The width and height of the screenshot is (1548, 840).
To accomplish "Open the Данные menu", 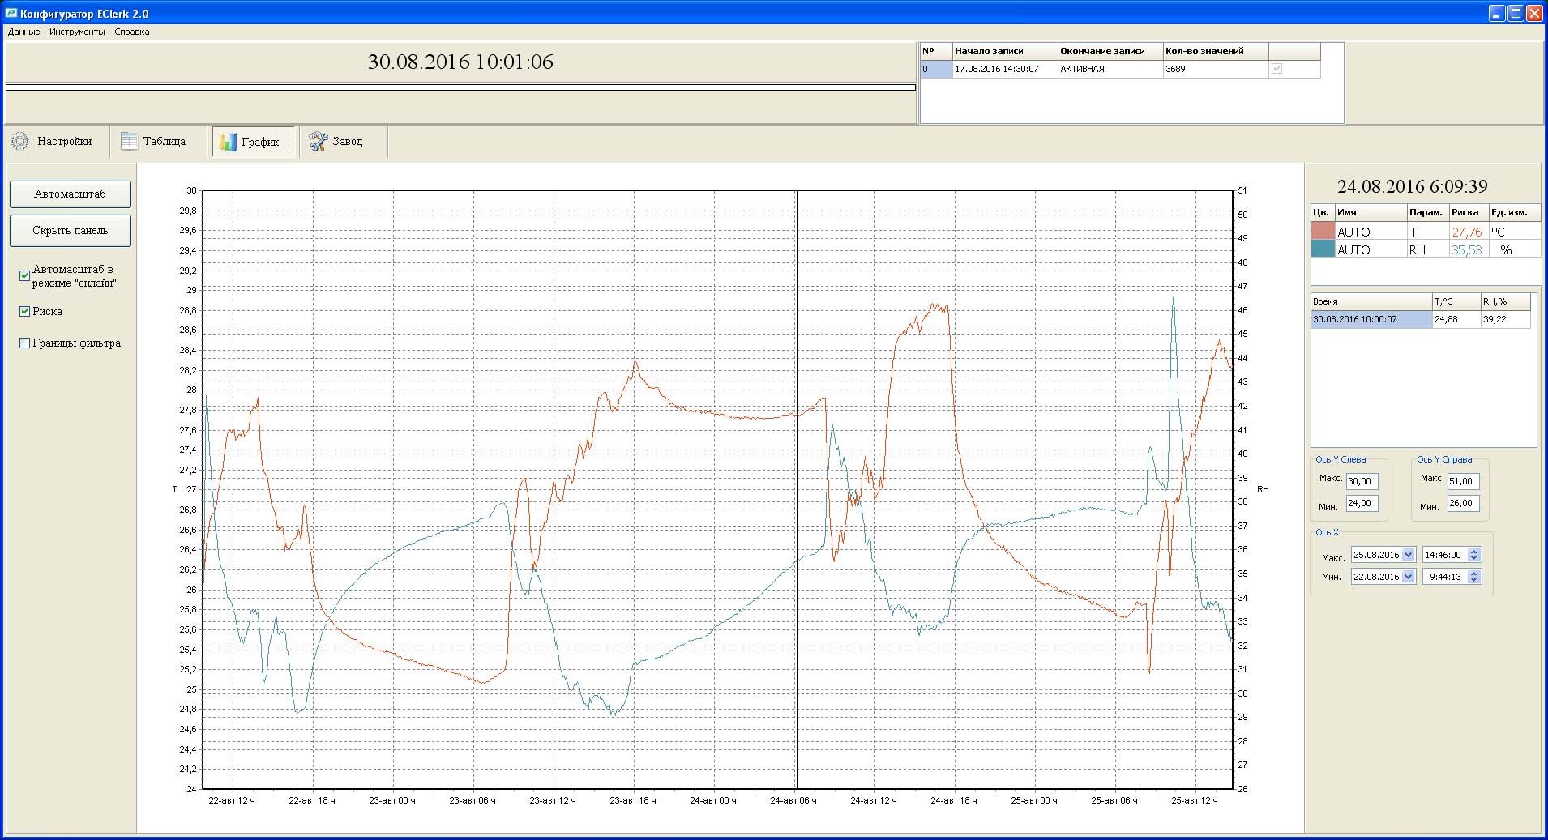I will [24, 32].
